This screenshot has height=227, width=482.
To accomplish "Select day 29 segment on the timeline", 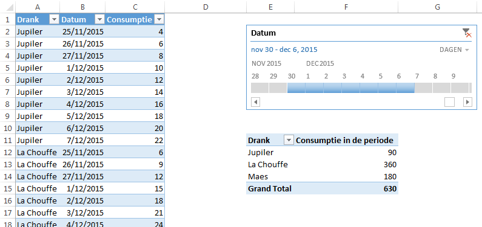I will pyautogui.click(x=278, y=88).
